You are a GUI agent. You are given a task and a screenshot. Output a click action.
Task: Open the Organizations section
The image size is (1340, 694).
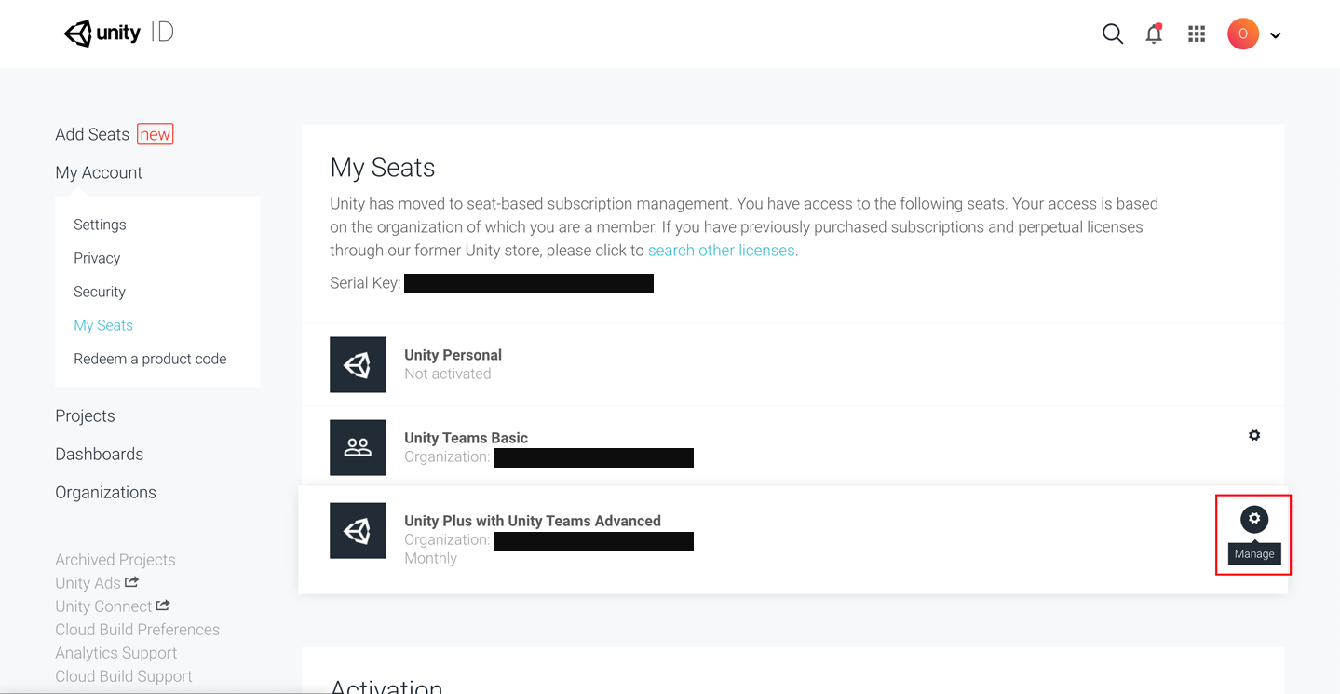105,492
